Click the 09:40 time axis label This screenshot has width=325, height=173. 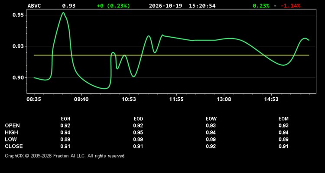click(x=81, y=99)
